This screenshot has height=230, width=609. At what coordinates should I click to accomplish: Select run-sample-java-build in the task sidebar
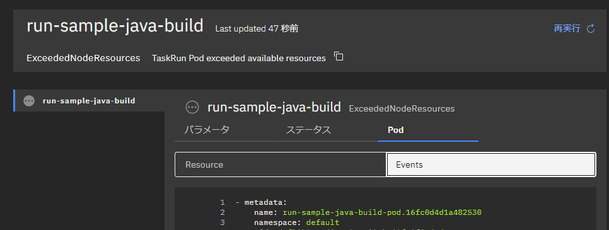(89, 101)
